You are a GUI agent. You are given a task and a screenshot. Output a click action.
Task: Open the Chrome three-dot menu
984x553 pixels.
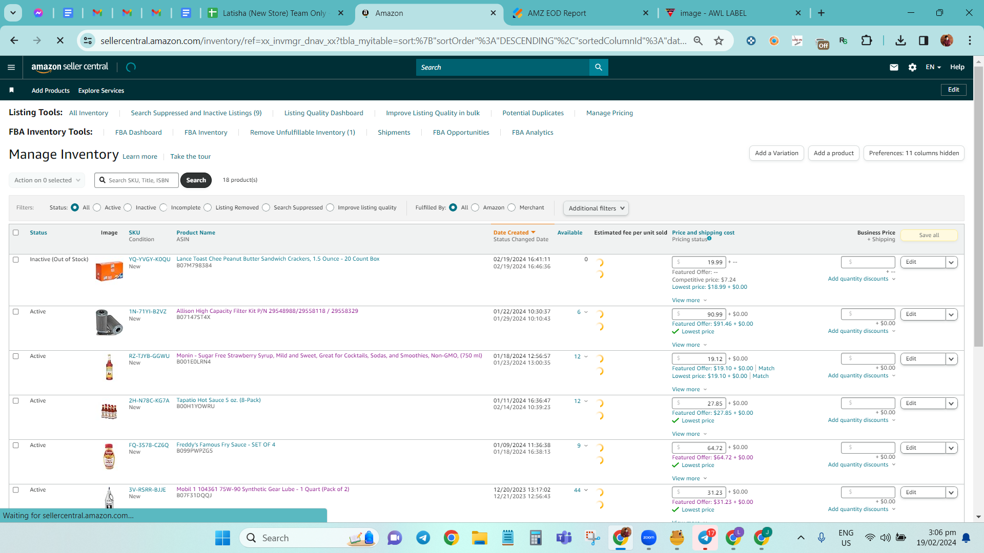[970, 40]
